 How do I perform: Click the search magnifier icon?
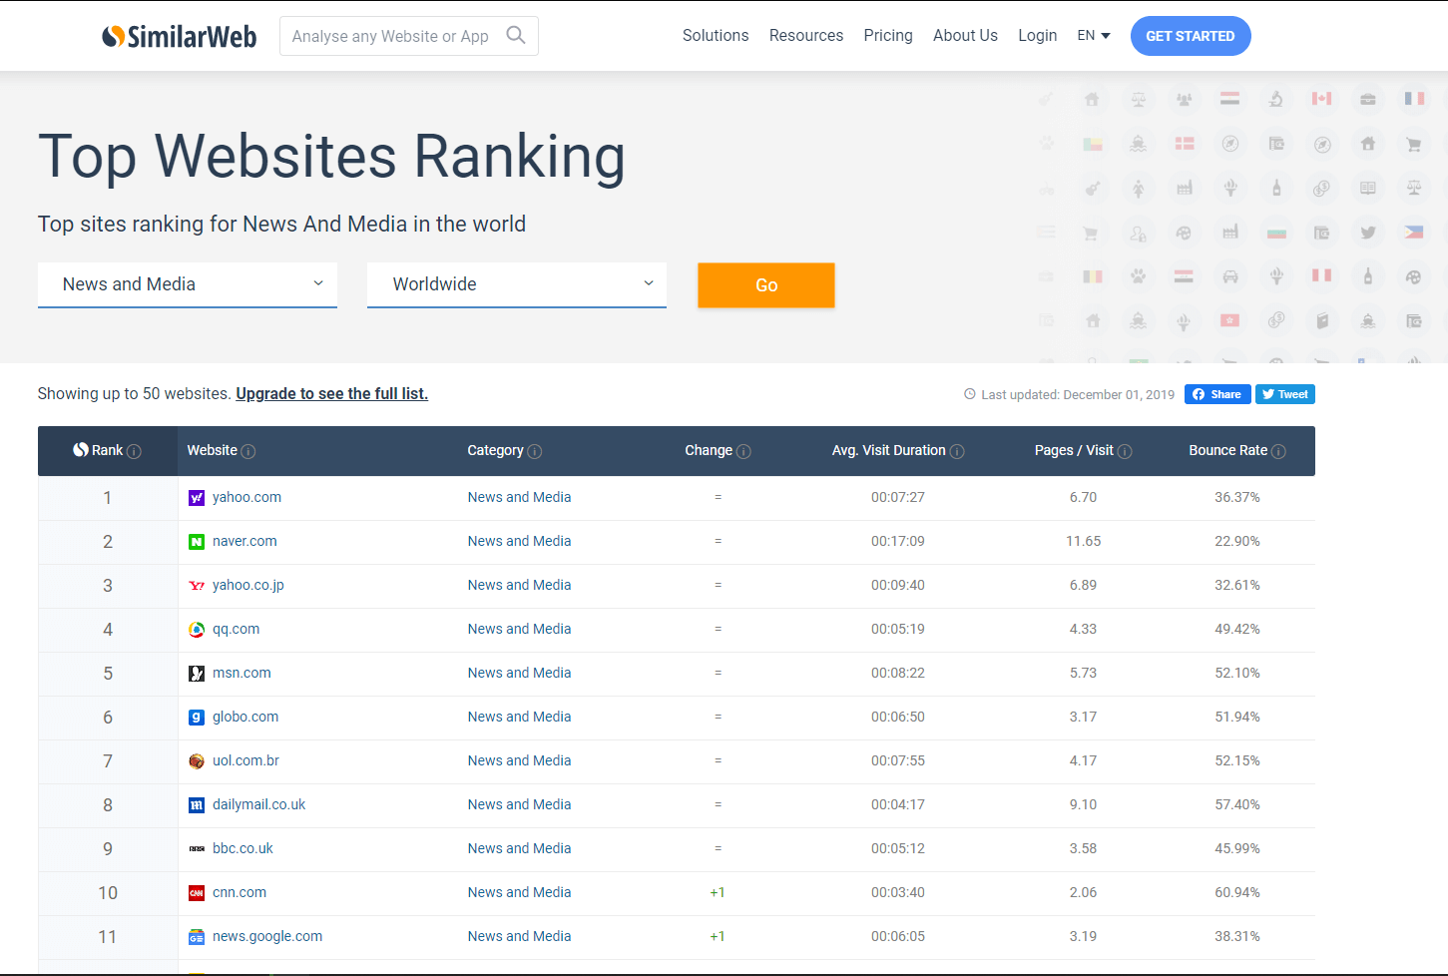pyautogui.click(x=516, y=35)
